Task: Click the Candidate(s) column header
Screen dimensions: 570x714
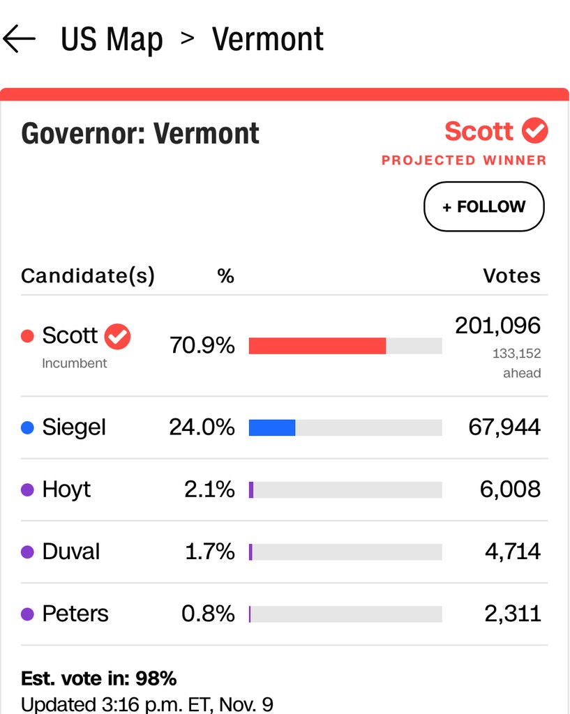Action: [x=88, y=276]
